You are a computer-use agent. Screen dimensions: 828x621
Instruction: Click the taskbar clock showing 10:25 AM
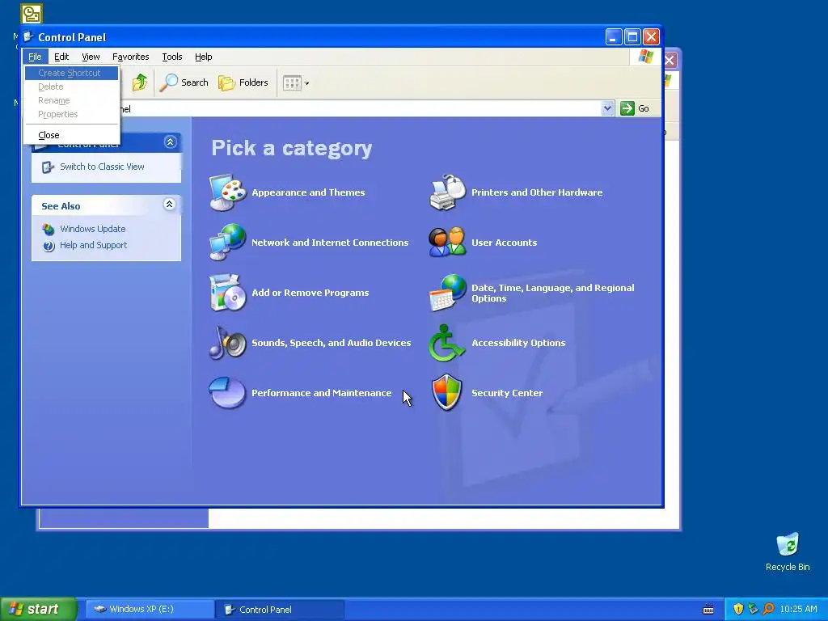coord(798,610)
